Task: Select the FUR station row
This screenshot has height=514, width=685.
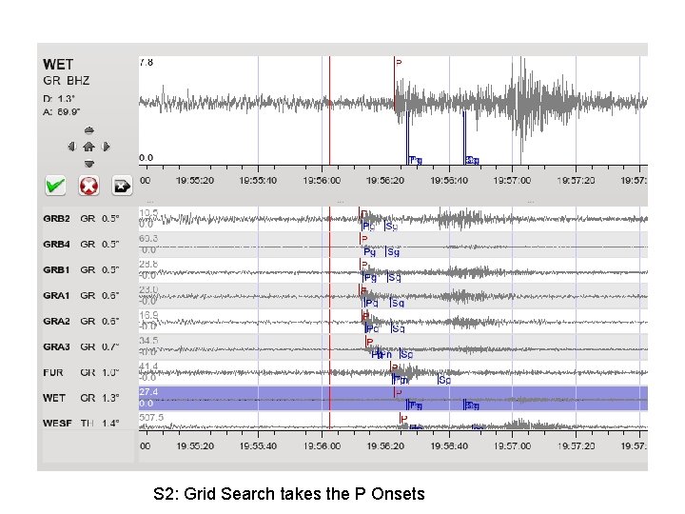Action: tap(345, 372)
